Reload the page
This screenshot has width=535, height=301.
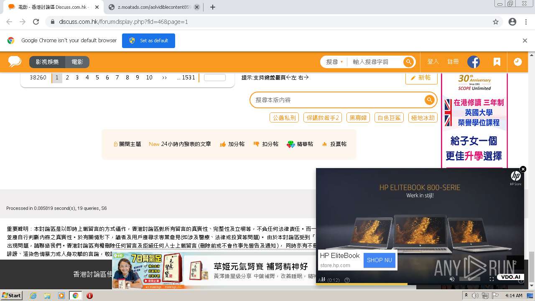(x=36, y=22)
